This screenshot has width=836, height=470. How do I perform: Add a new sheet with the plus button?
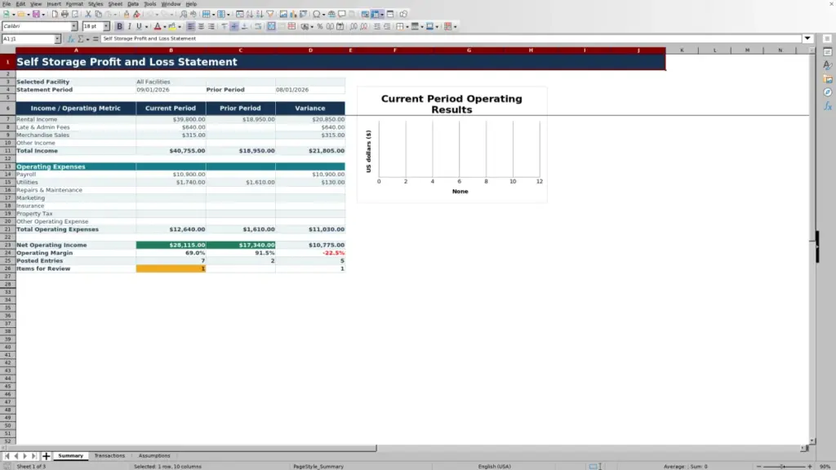(x=46, y=456)
